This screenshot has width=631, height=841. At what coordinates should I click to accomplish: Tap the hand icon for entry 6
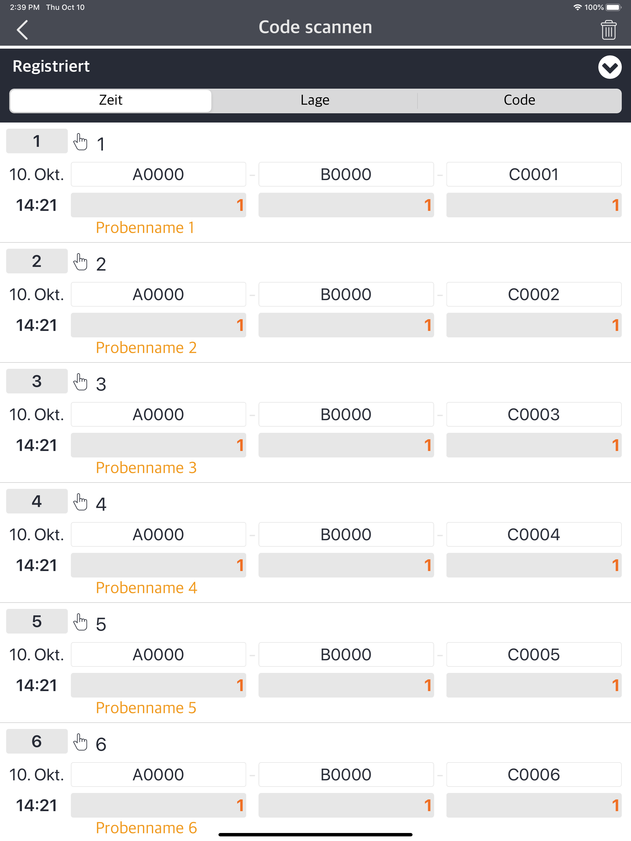pos(80,742)
